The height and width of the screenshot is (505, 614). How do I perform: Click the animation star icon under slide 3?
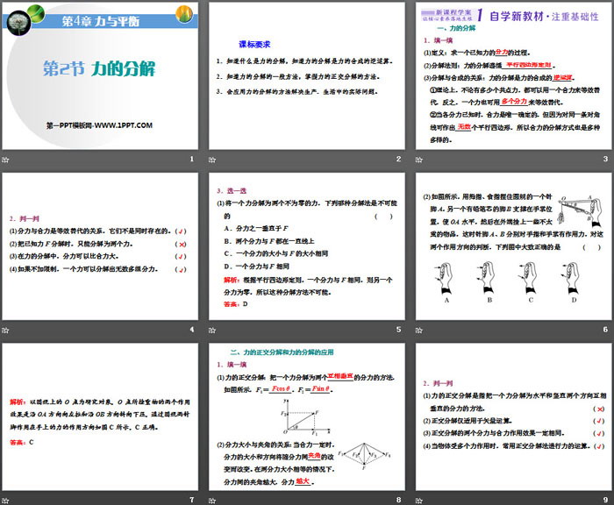[419, 160]
